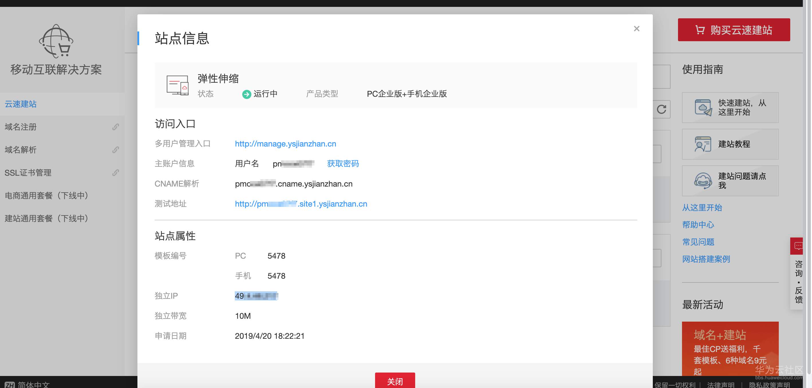Click 获取密码 link
The image size is (812, 388).
tap(343, 163)
